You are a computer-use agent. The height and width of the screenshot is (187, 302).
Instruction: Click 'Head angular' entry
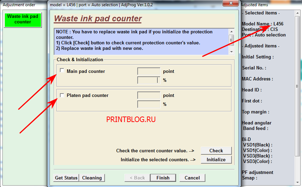(x=257, y=123)
